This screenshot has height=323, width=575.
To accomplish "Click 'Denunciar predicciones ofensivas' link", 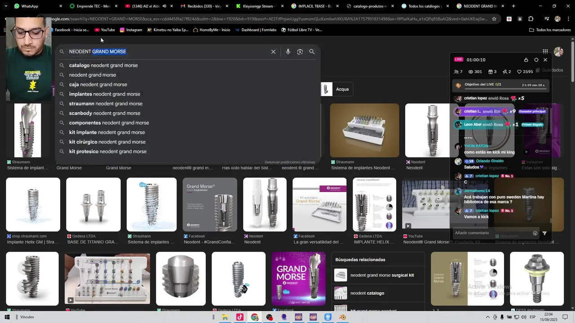I will 290,162.
